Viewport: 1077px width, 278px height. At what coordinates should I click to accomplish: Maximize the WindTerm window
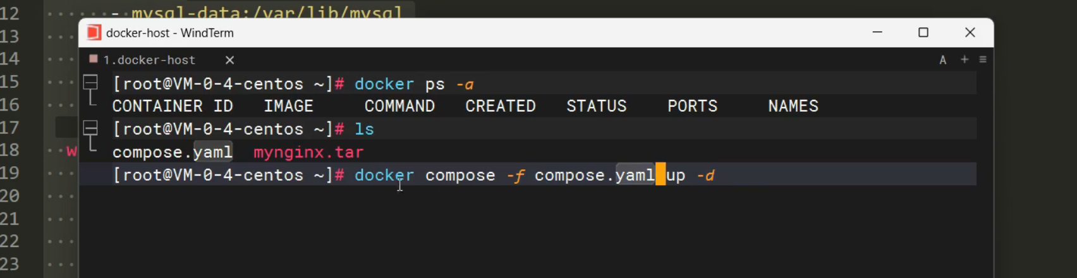tap(923, 32)
